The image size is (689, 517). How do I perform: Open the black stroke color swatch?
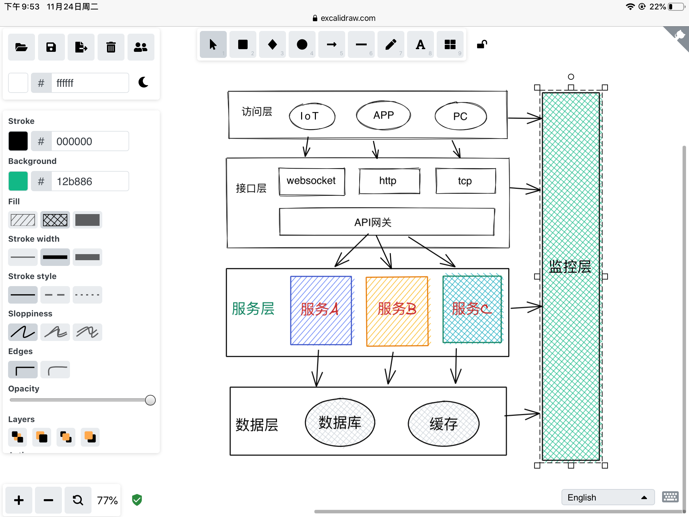click(x=18, y=141)
